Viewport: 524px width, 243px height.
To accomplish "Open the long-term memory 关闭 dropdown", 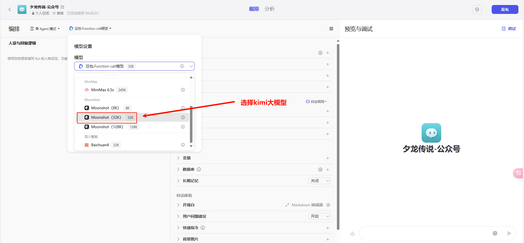I will pos(320,181).
